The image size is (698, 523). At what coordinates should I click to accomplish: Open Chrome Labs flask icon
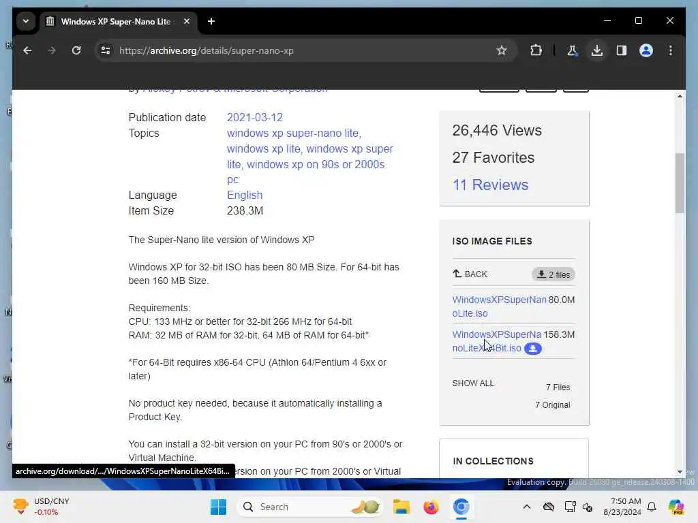click(573, 50)
